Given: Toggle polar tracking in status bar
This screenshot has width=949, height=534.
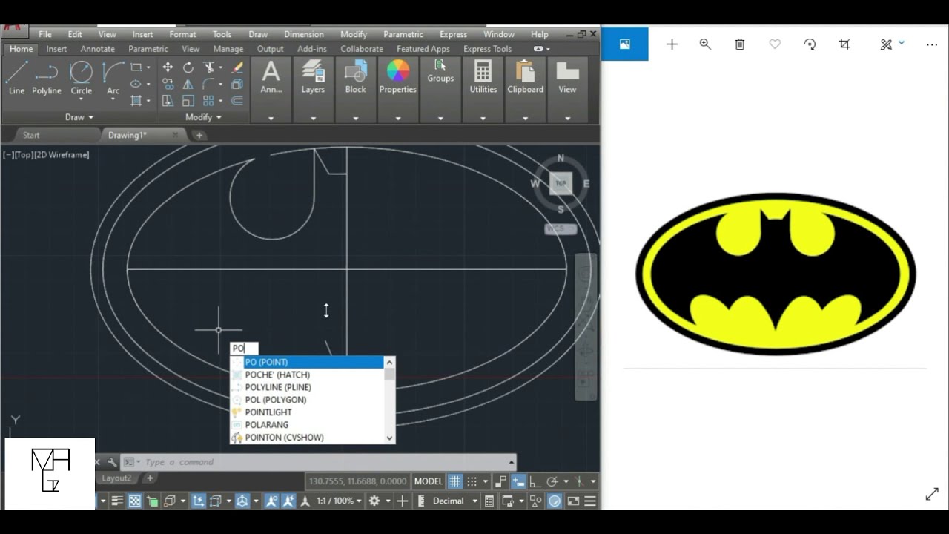Looking at the screenshot, I should tap(552, 481).
